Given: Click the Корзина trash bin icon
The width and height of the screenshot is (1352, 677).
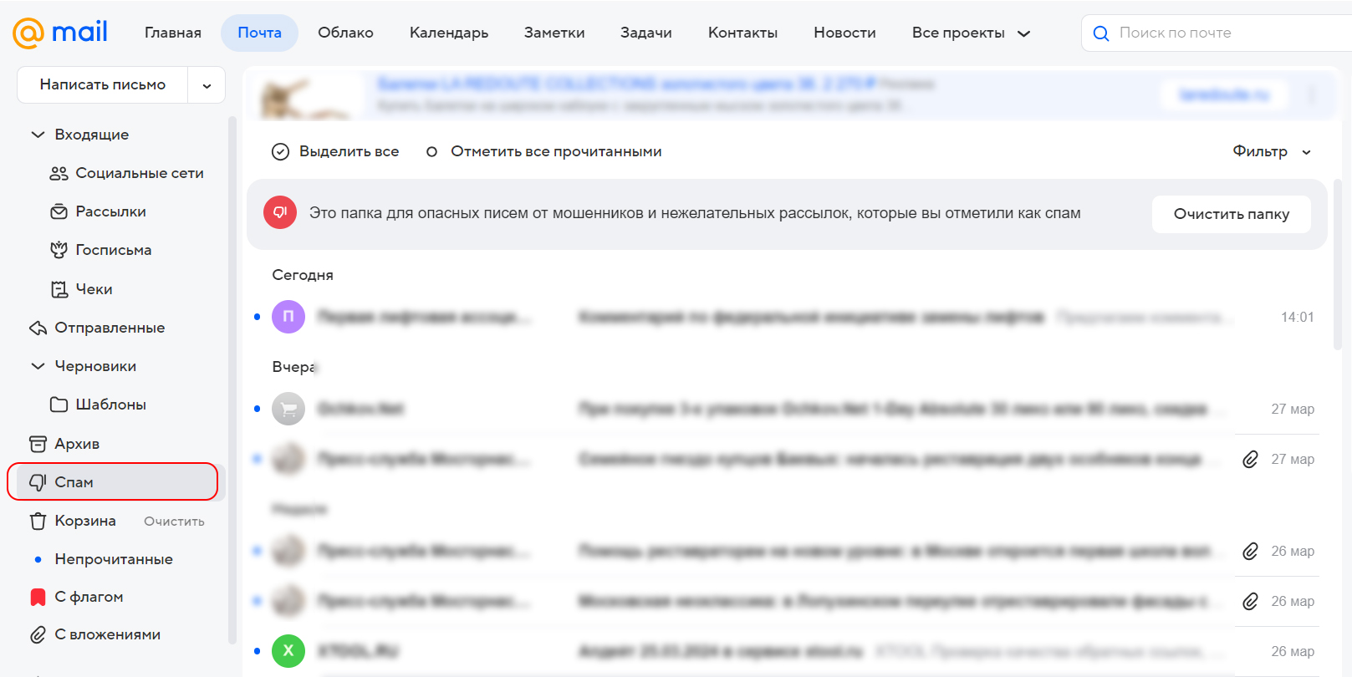Looking at the screenshot, I should [x=38, y=521].
